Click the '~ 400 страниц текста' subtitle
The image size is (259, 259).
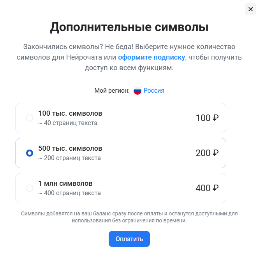(69, 193)
